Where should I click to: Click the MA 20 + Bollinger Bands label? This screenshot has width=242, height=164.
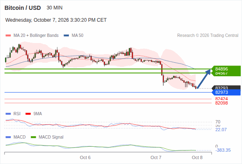[36, 36]
